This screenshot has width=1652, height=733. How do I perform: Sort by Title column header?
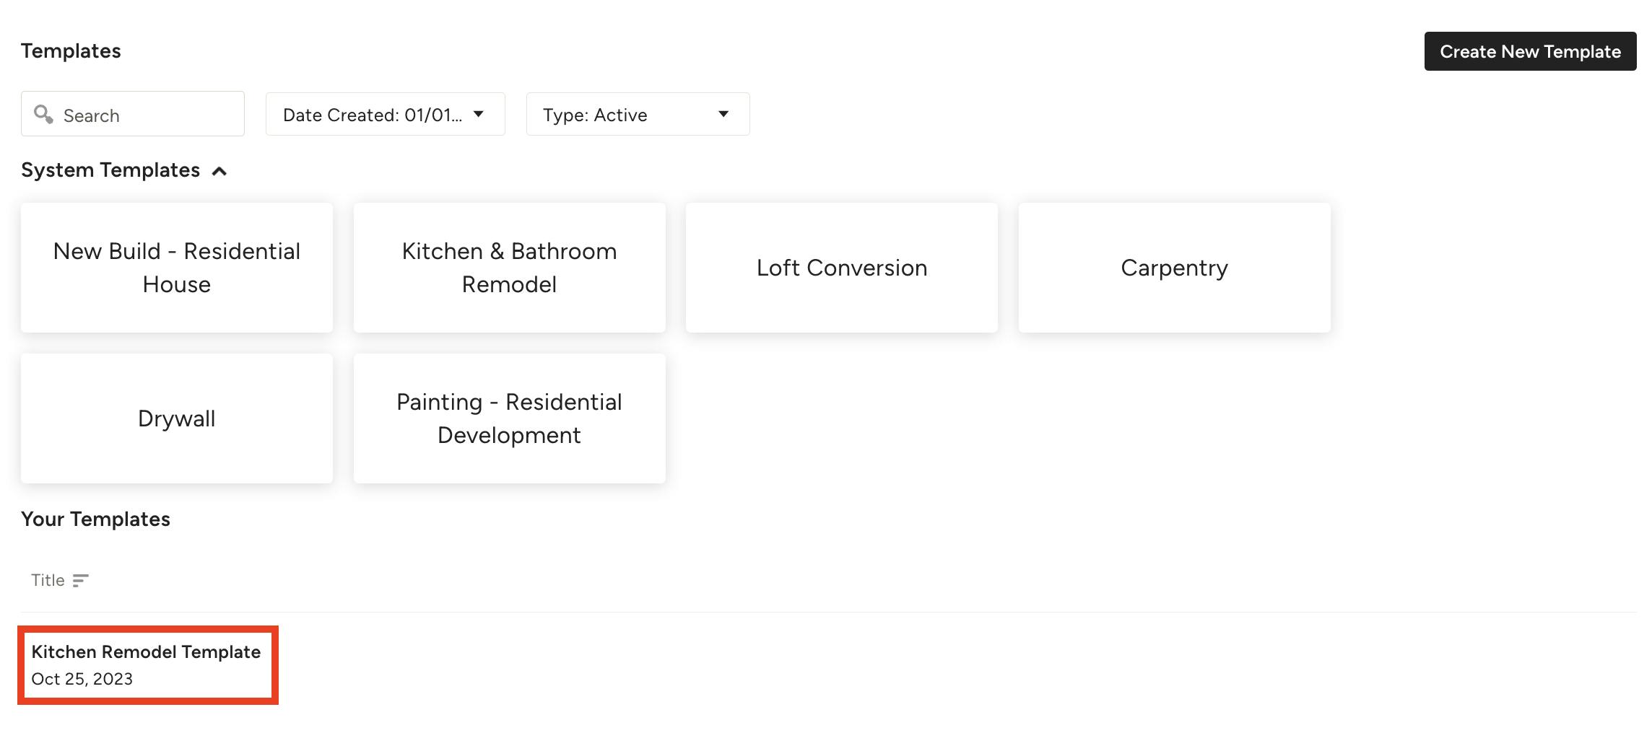(x=48, y=580)
